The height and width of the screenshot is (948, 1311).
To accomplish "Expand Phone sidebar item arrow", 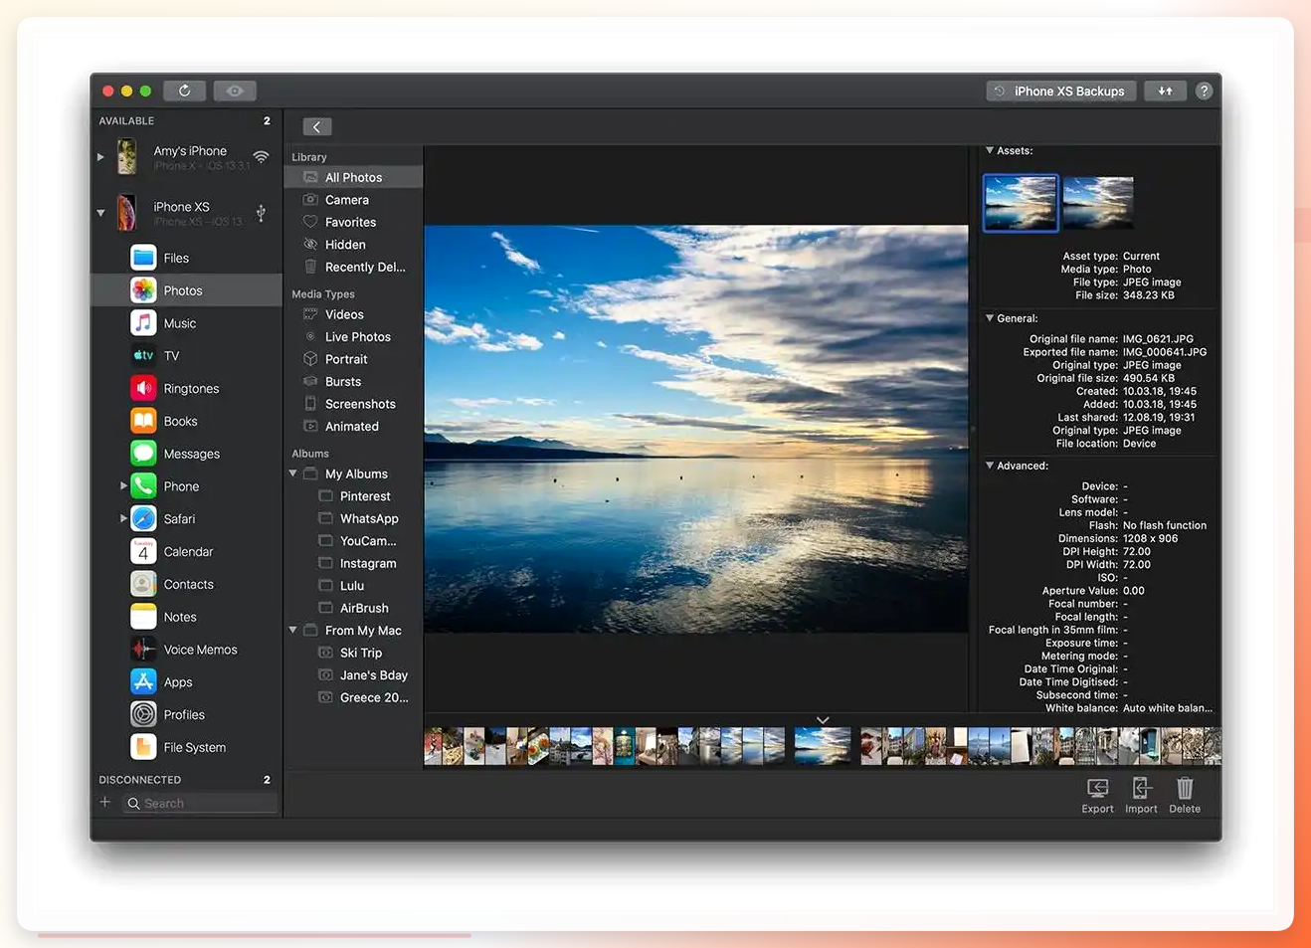I will 123,486.
